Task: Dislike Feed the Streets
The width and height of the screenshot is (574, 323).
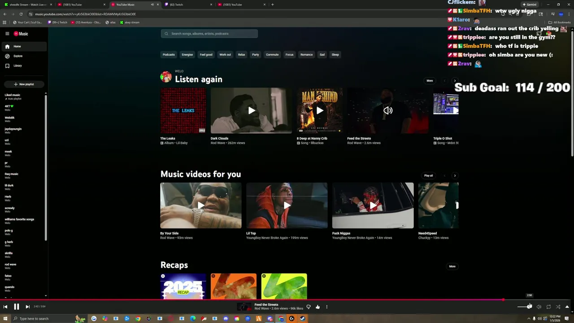Action: [x=309, y=307]
